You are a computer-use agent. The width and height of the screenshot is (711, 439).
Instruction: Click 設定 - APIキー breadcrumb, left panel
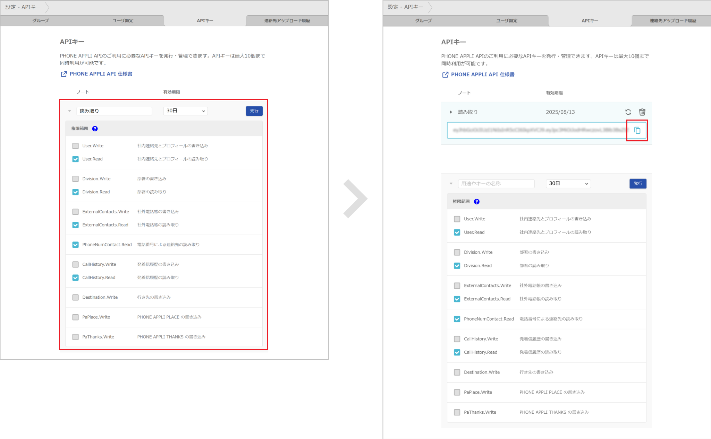click(x=23, y=7)
